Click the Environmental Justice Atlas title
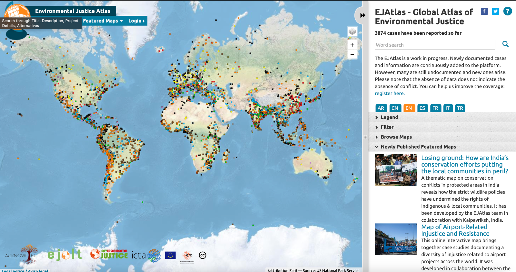516x272 pixels. coord(73,11)
